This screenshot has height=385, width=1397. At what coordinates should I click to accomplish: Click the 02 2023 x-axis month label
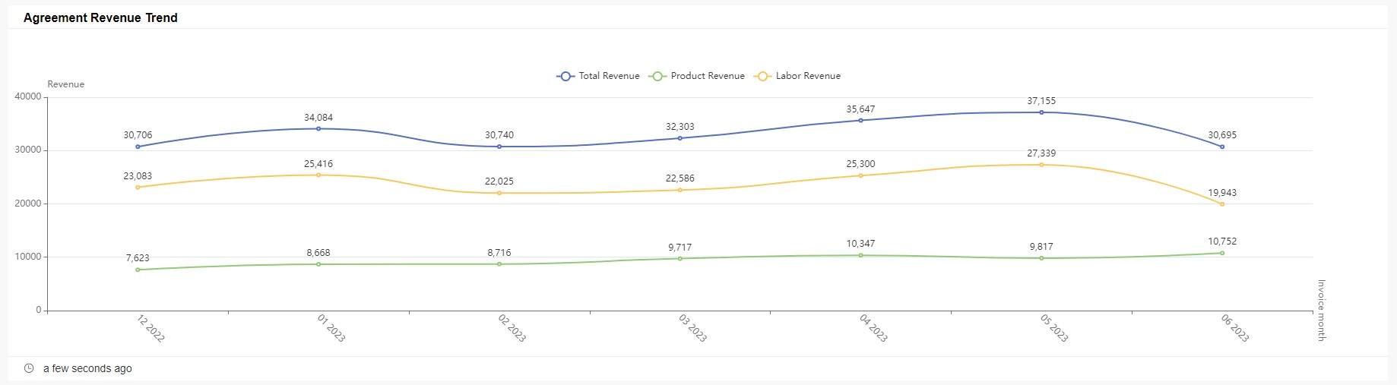512,329
